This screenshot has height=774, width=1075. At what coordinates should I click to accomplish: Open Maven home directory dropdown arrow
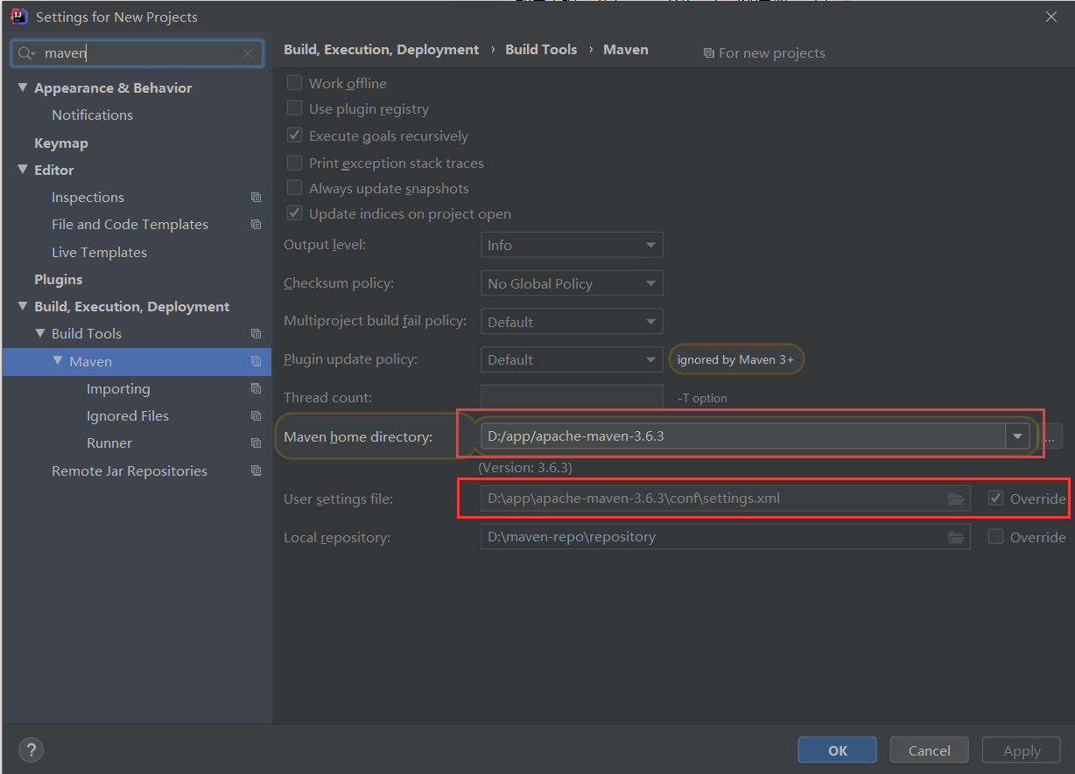click(1017, 436)
